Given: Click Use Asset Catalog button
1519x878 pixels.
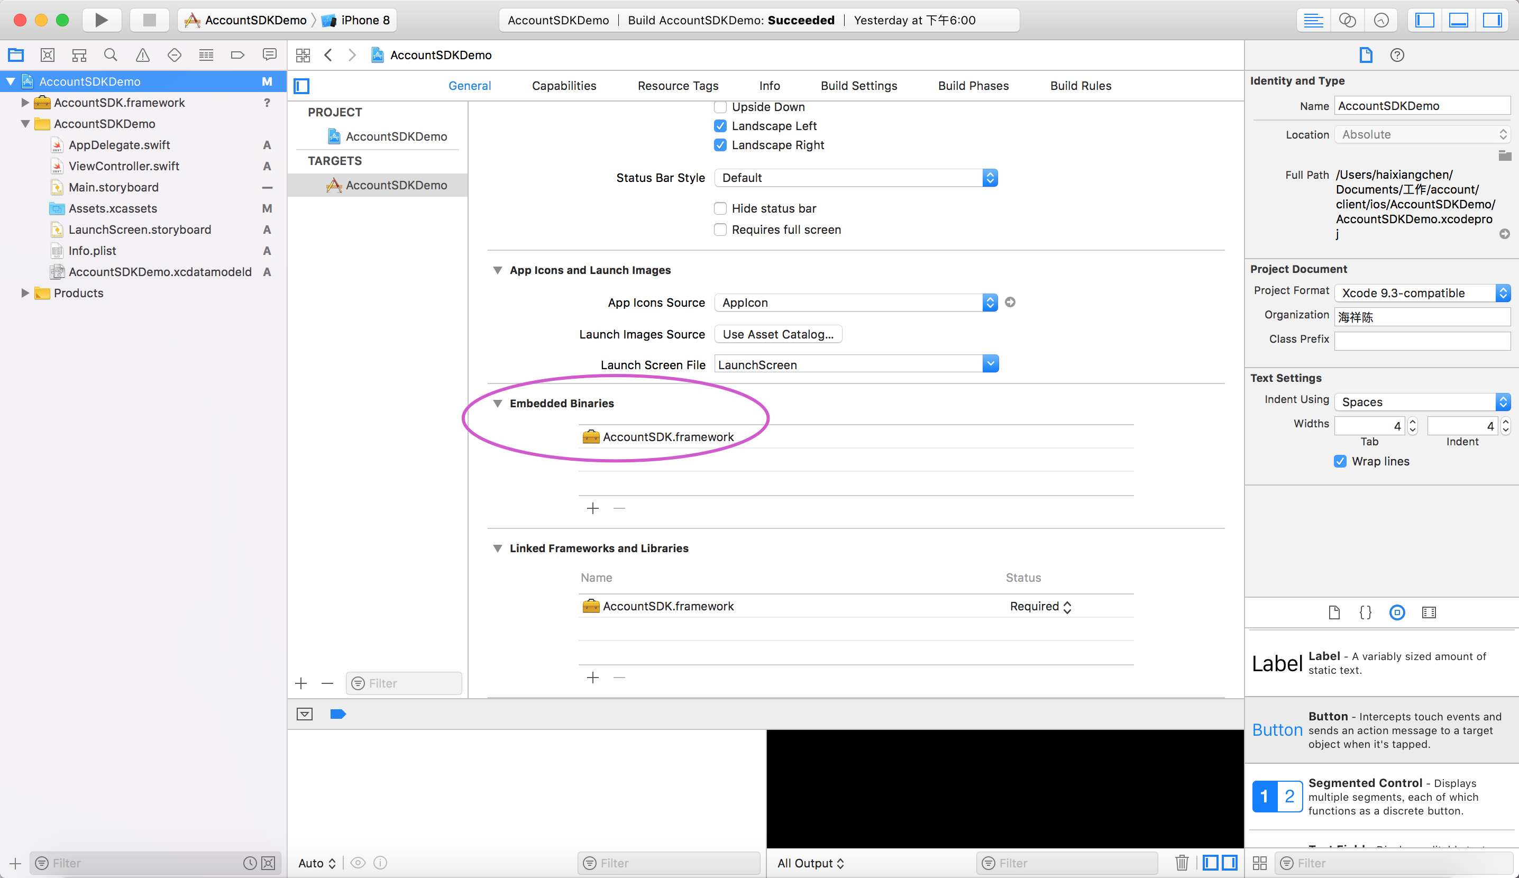Looking at the screenshot, I should pyautogui.click(x=778, y=334).
